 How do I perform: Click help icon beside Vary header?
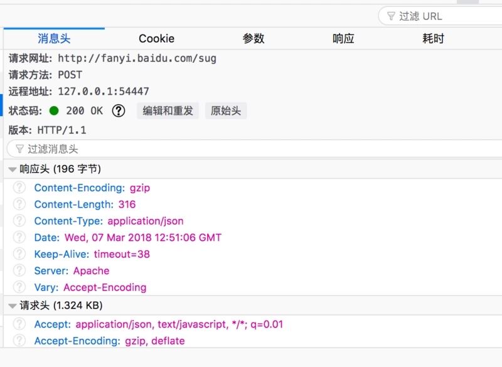19,287
